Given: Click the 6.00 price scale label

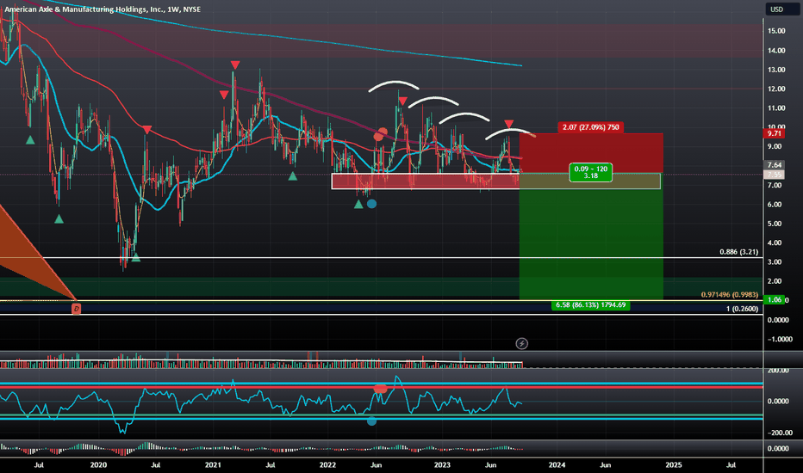Looking at the screenshot, I should tap(775, 204).
